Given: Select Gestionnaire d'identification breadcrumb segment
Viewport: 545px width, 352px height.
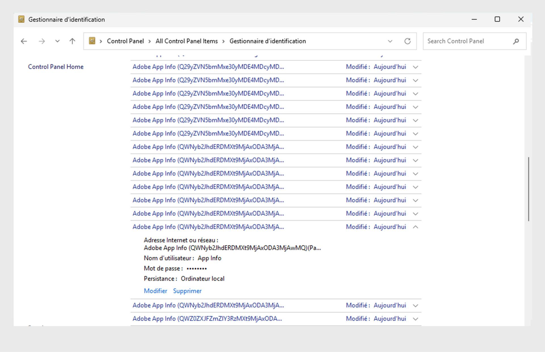Looking at the screenshot, I should coord(268,41).
